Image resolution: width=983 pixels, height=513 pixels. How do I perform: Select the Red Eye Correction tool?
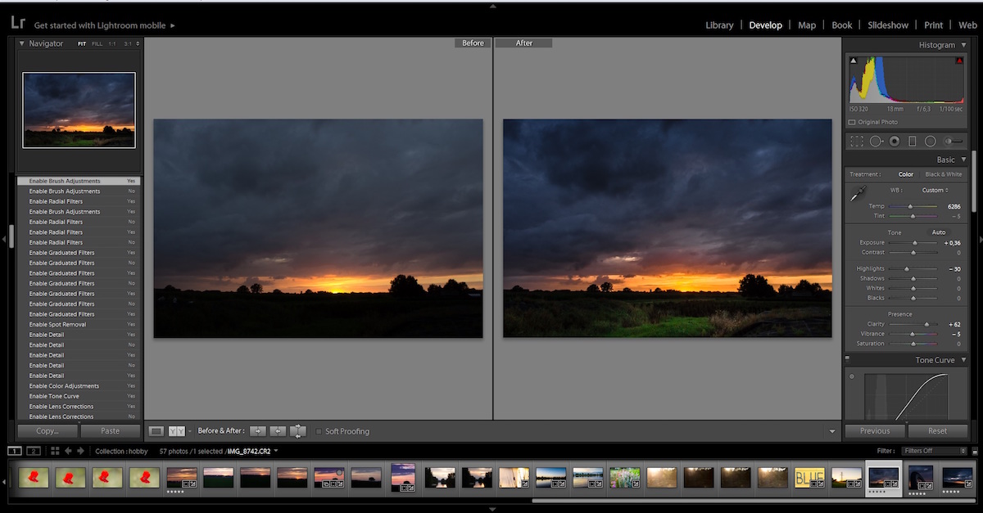click(x=894, y=141)
